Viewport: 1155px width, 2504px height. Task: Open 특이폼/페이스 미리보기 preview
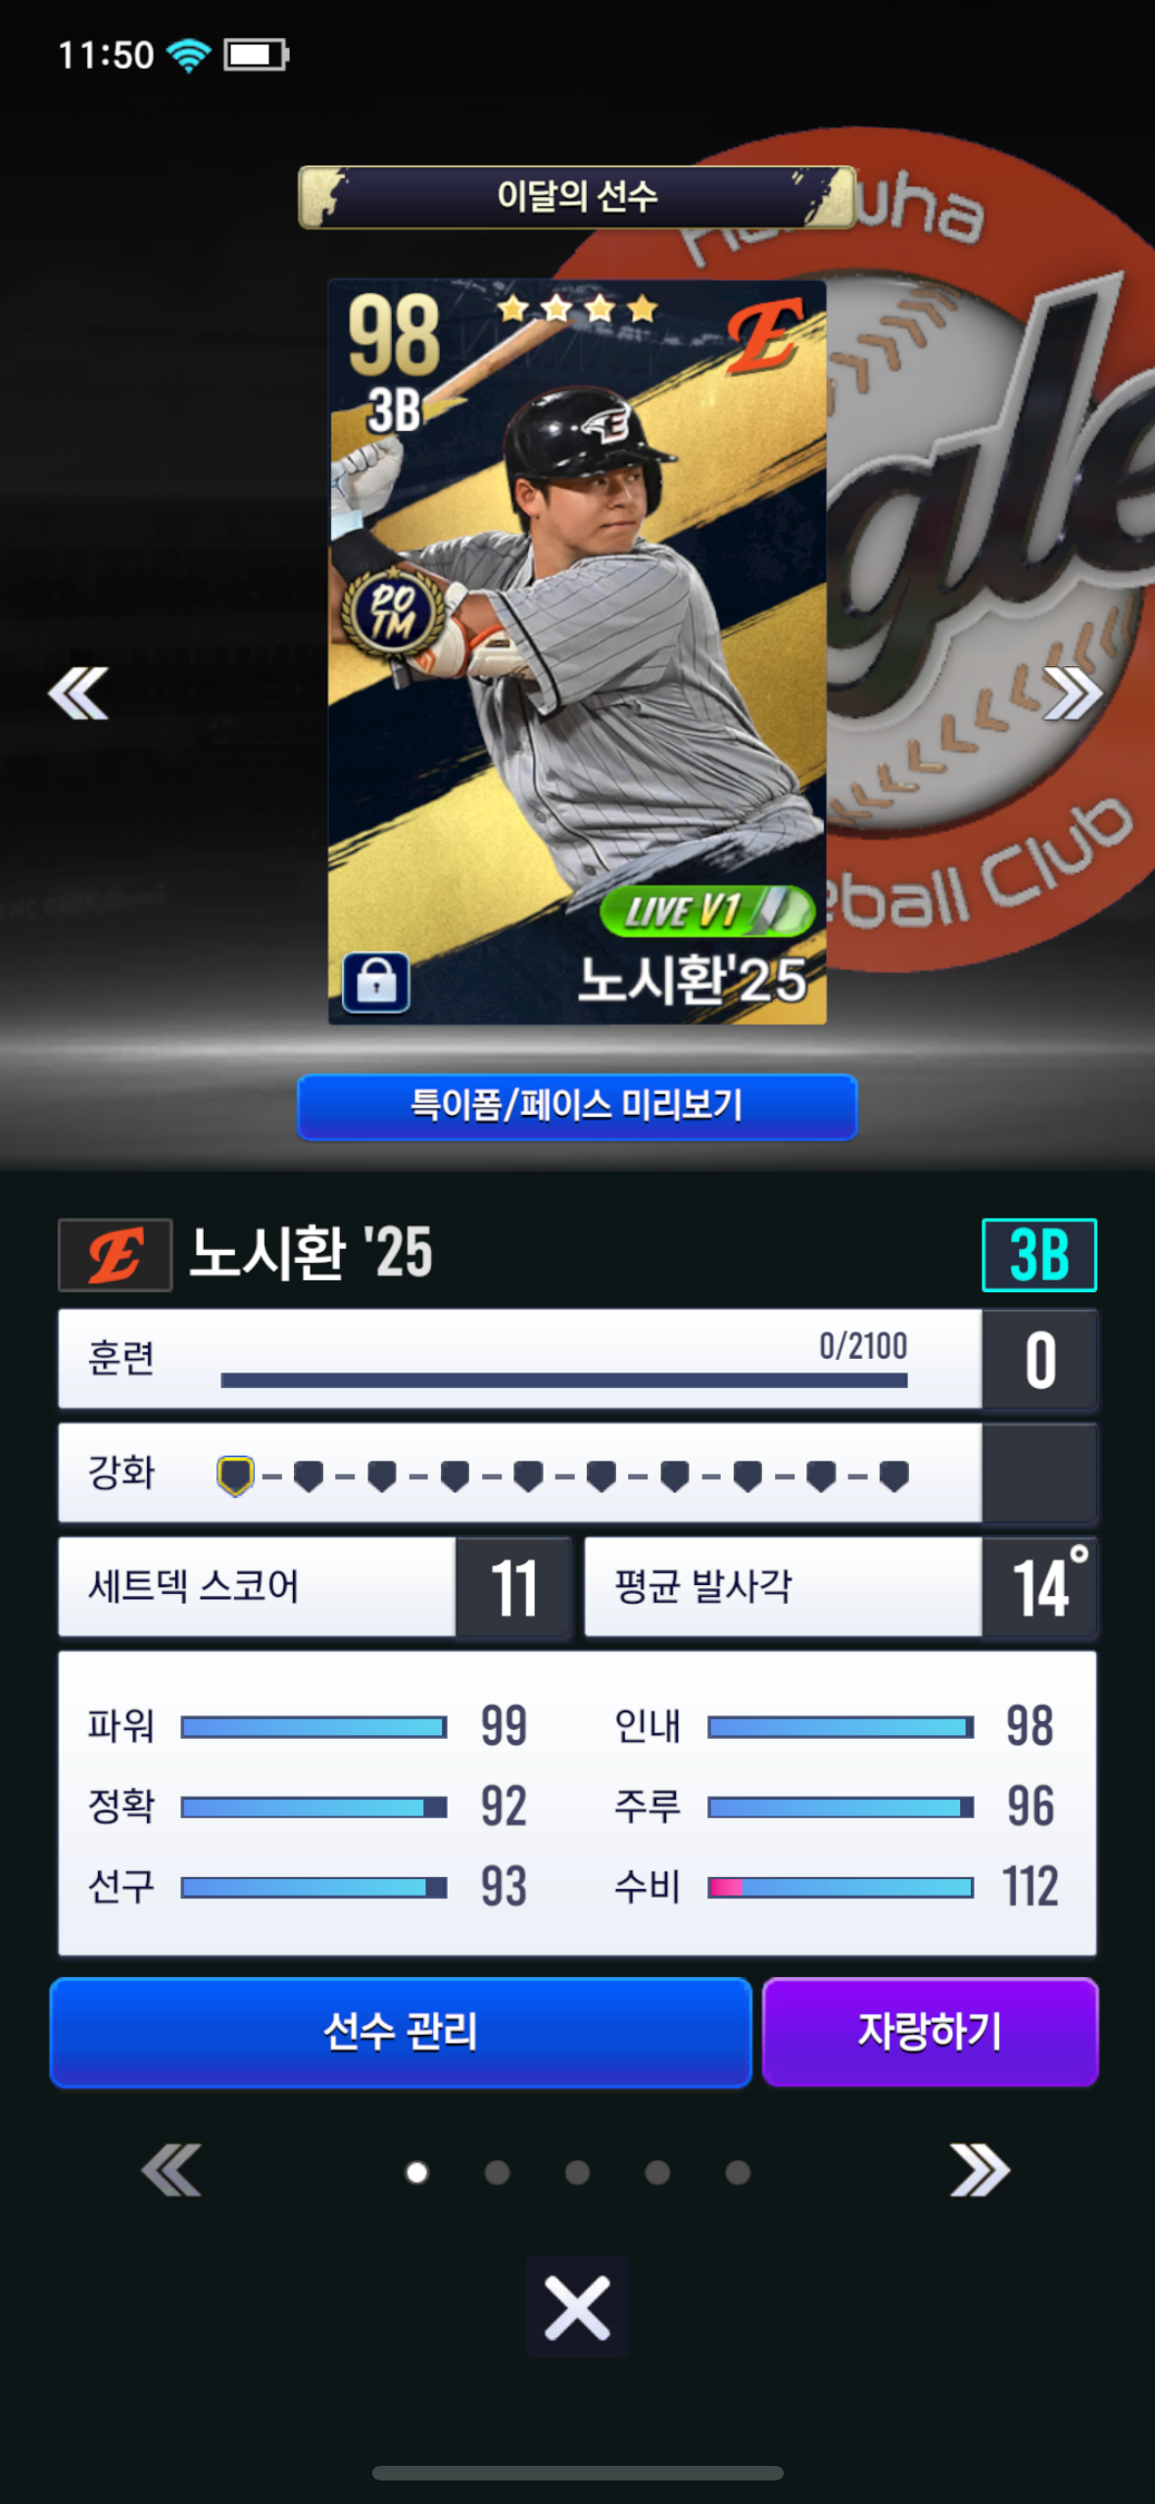pyautogui.click(x=577, y=1107)
